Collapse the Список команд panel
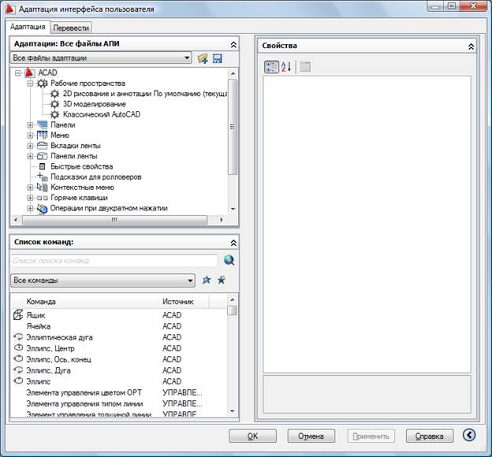The height and width of the screenshot is (457, 492). click(233, 243)
